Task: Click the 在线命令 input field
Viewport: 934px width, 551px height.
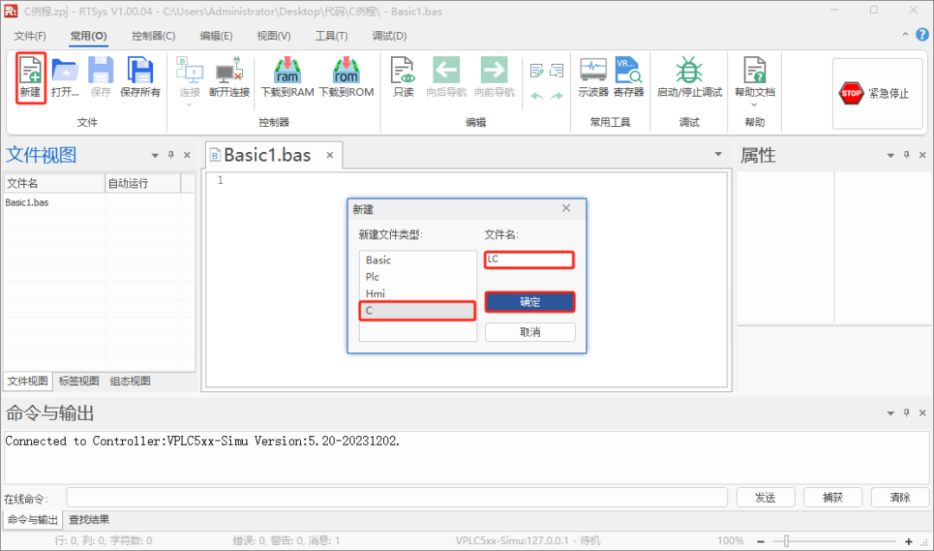Action: pyautogui.click(x=397, y=497)
